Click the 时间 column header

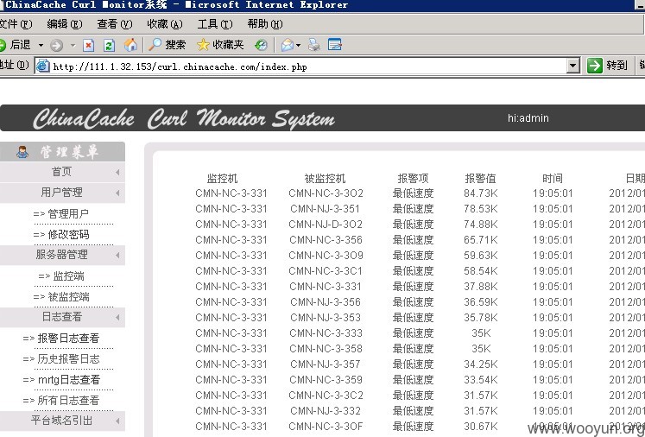[553, 179]
